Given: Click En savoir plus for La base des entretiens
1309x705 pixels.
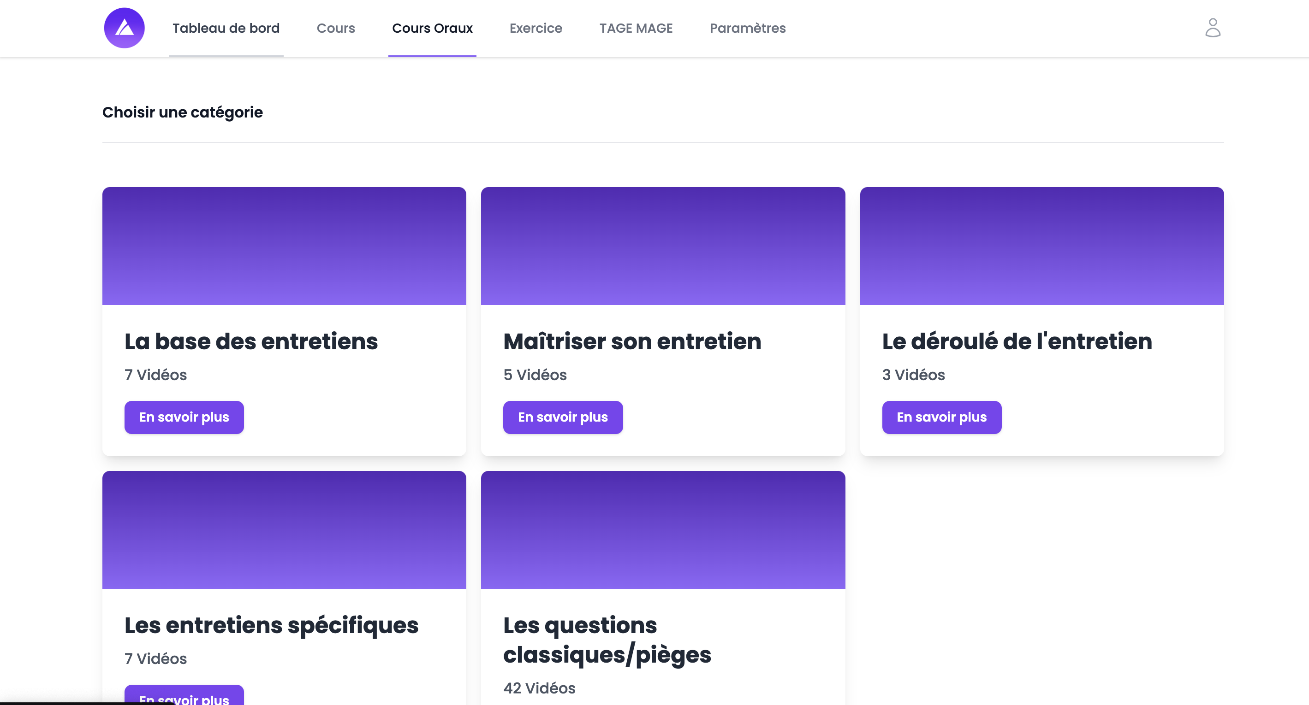Looking at the screenshot, I should point(184,417).
